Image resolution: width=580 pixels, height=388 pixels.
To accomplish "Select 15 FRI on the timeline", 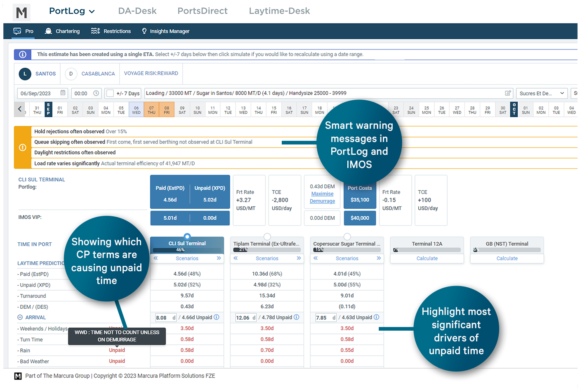I will pyautogui.click(x=274, y=110).
